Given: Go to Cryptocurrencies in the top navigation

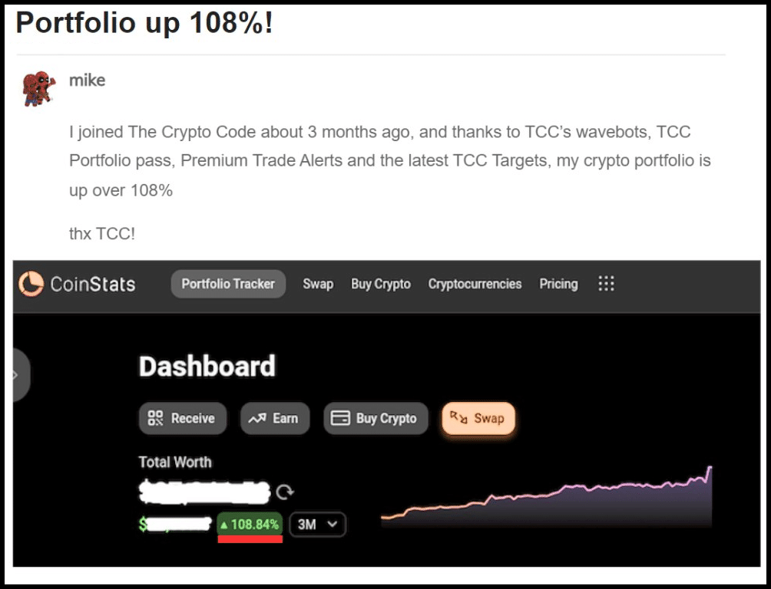Looking at the screenshot, I should [x=475, y=284].
